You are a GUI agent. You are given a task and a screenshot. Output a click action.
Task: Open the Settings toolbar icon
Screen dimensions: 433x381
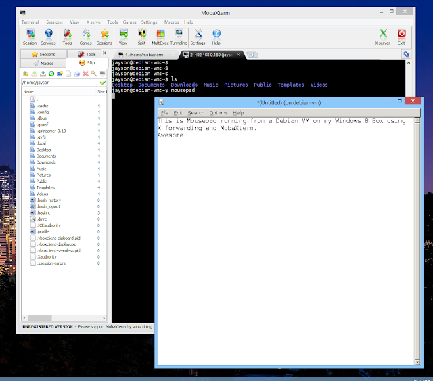[198, 37]
